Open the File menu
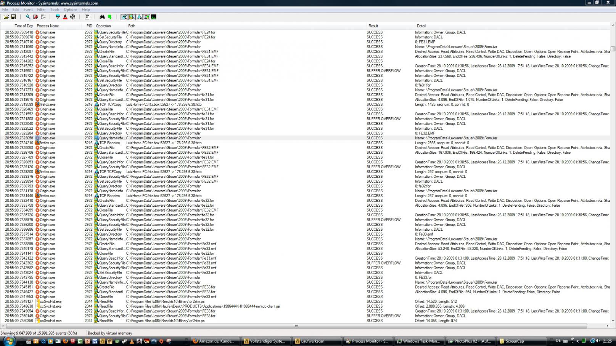Viewport: 616px width, 346px height. tap(5, 10)
